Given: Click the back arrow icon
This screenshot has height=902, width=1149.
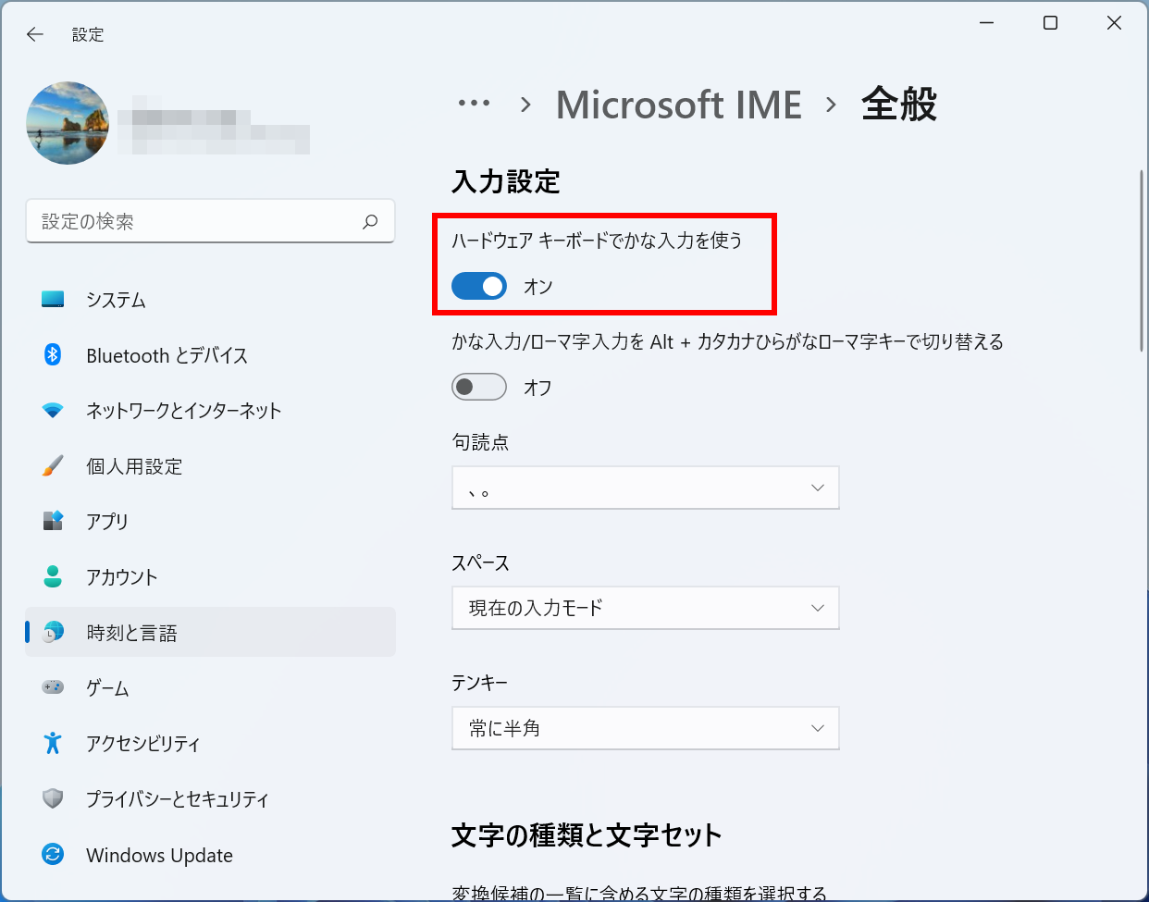Looking at the screenshot, I should pyautogui.click(x=35, y=34).
